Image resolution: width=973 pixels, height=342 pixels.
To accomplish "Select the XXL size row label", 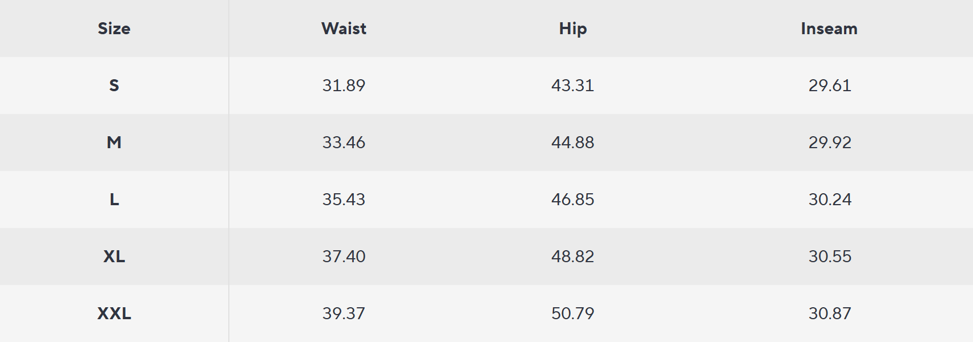I will (114, 313).
